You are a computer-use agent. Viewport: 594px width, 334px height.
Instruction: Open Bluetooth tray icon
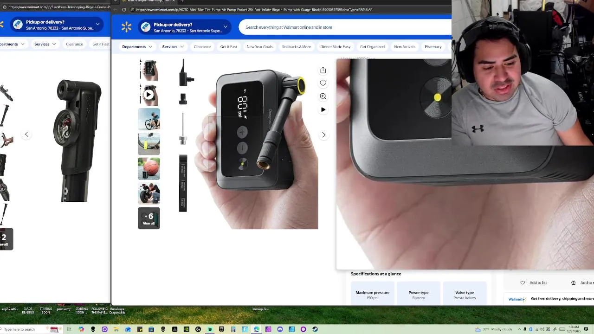pyautogui.click(x=531, y=329)
